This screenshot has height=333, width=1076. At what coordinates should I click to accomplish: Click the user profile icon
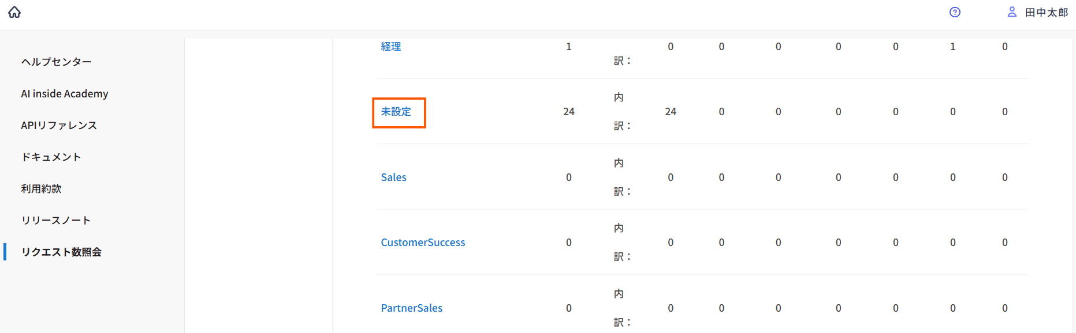(1012, 12)
